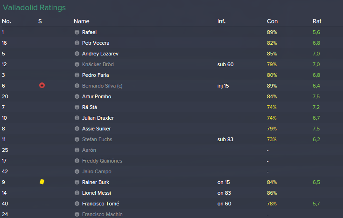Open info icon next to Aarón
The height and width of the screenshot is (218, 343).
(x=77, y=150)
